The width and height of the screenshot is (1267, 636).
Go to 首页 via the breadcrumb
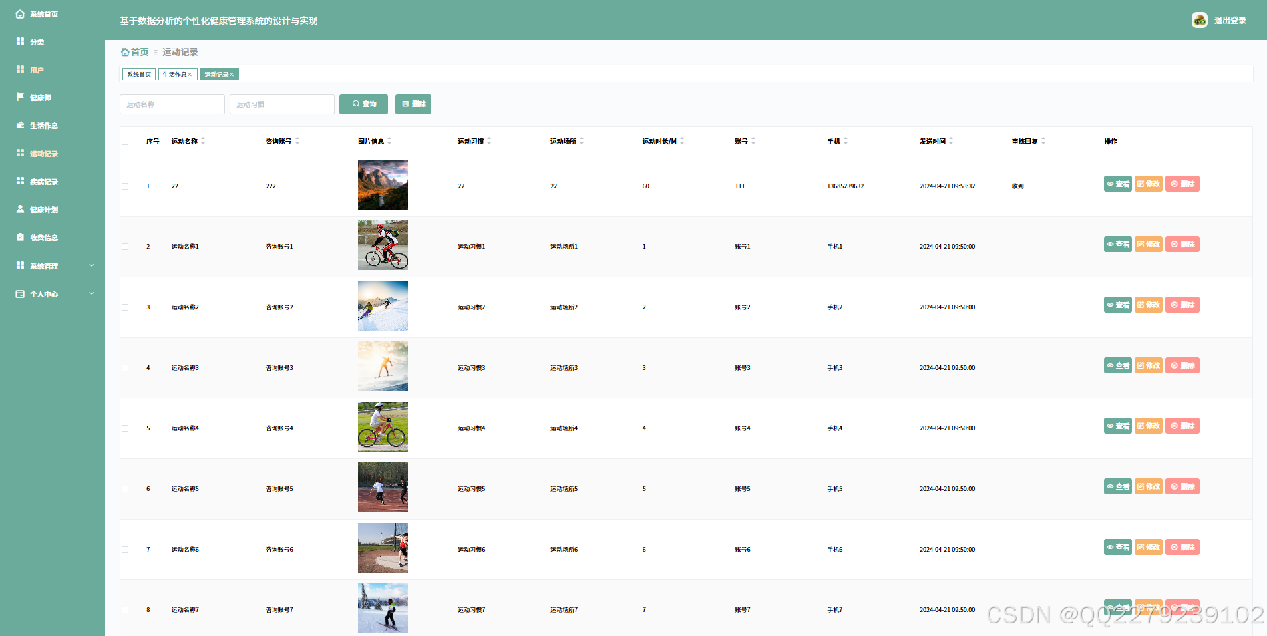[135, 52]
